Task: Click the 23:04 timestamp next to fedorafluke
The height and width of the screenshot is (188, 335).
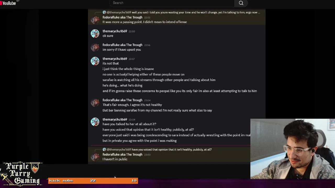Action: point(147,100)
